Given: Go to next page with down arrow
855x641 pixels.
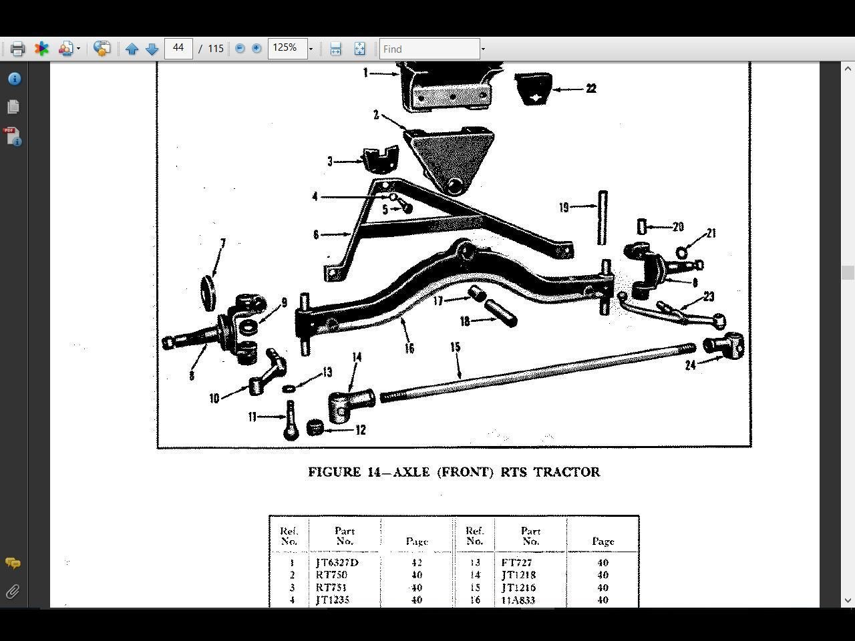Looking at the screenshot, I should tap(152, 48).
